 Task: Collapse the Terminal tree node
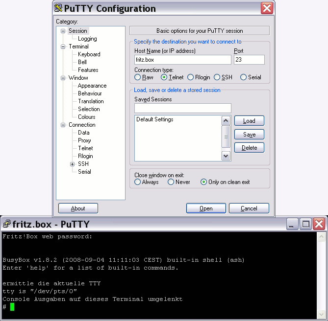coord(63,47)
